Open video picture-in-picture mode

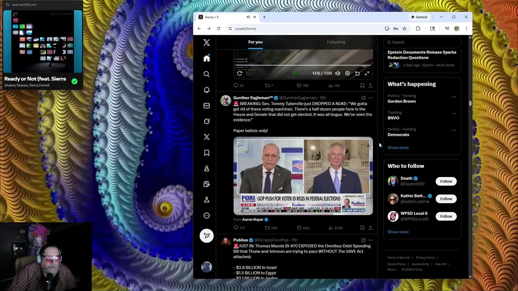(x=357, y=73)
